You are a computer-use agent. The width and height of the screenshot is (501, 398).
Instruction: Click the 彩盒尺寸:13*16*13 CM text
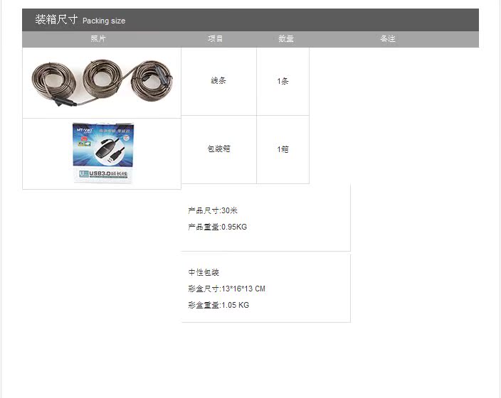[226, 289]
